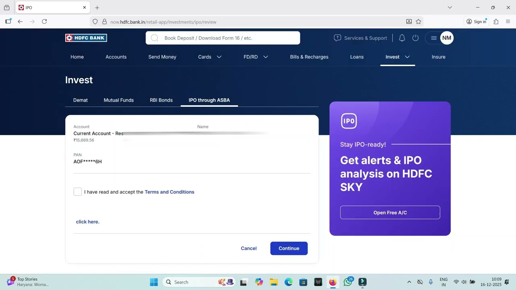This screenshot has width=516, height=290.
Task: Close the IPO browser tab
Action: coord(85,8)
